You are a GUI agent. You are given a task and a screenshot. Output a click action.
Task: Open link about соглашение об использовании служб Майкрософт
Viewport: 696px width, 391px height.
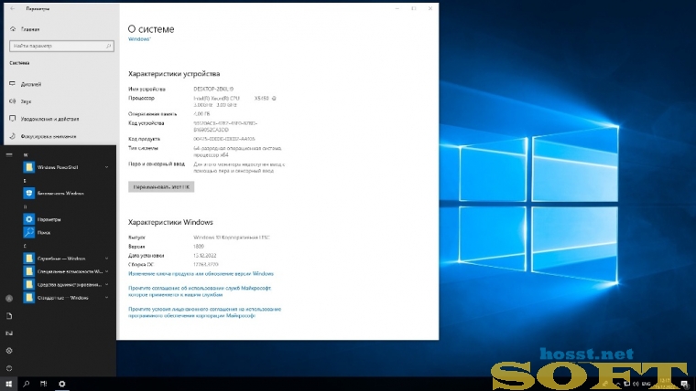click(200, 291)
